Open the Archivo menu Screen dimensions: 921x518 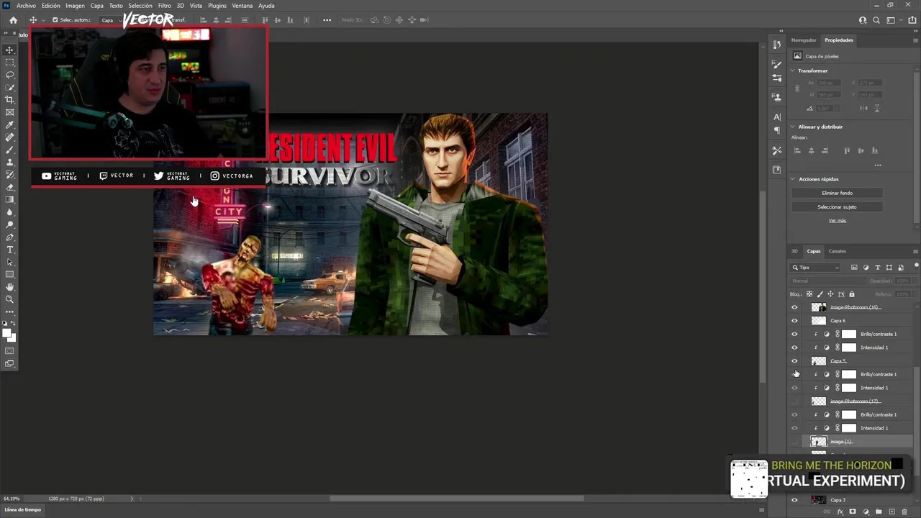click(26, 6)
